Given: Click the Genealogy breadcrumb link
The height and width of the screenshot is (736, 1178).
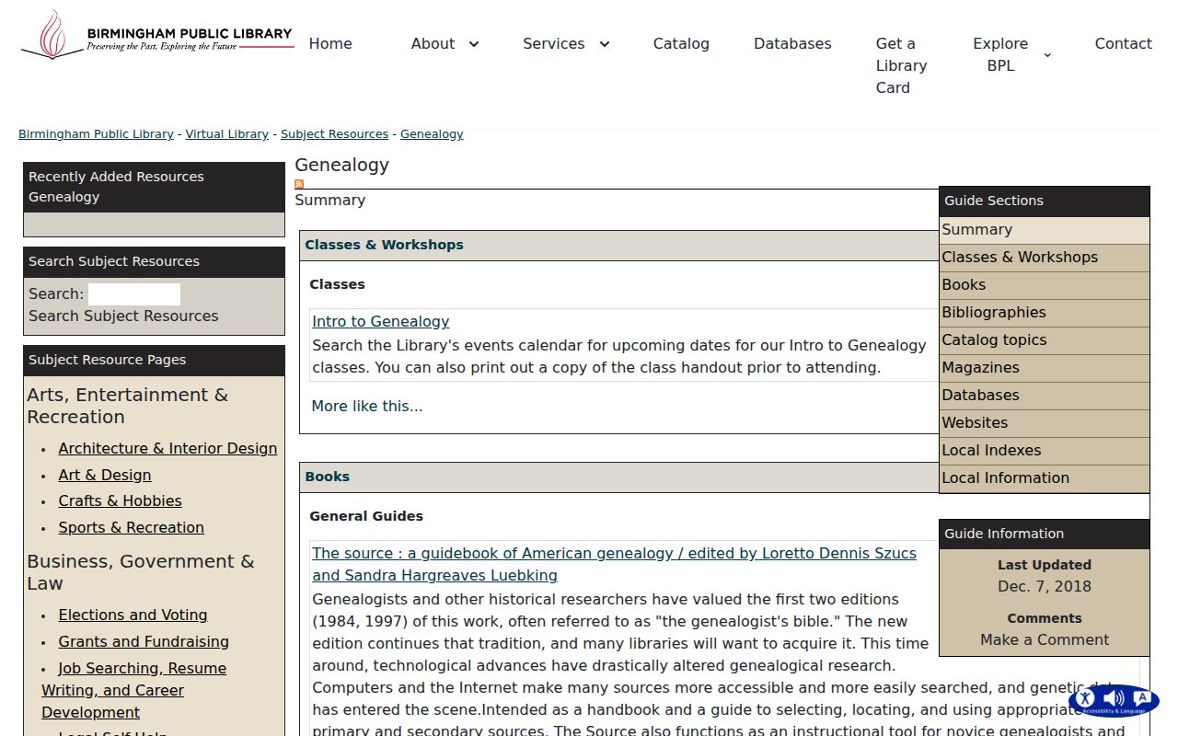Looking at the screenshot, I should (x=432, y=134).
